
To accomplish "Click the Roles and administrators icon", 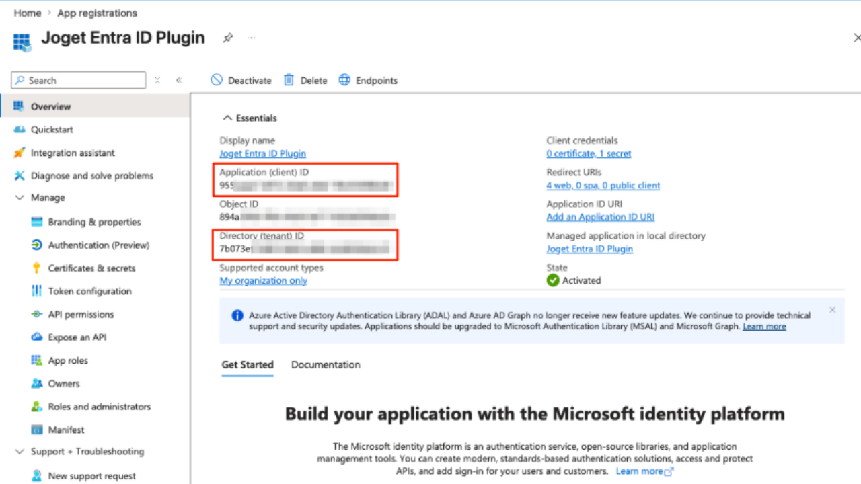I will click(x=36, y=407).
